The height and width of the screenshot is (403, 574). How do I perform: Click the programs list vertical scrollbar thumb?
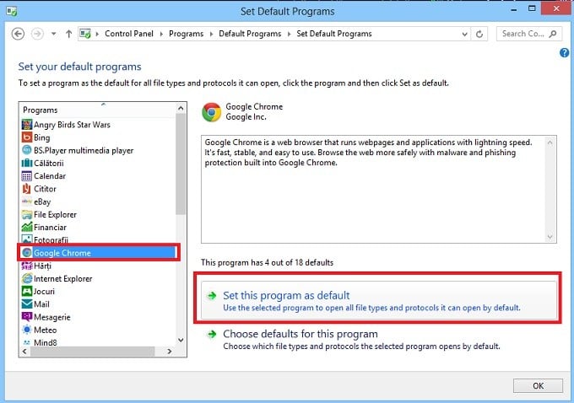click(181, 164)
